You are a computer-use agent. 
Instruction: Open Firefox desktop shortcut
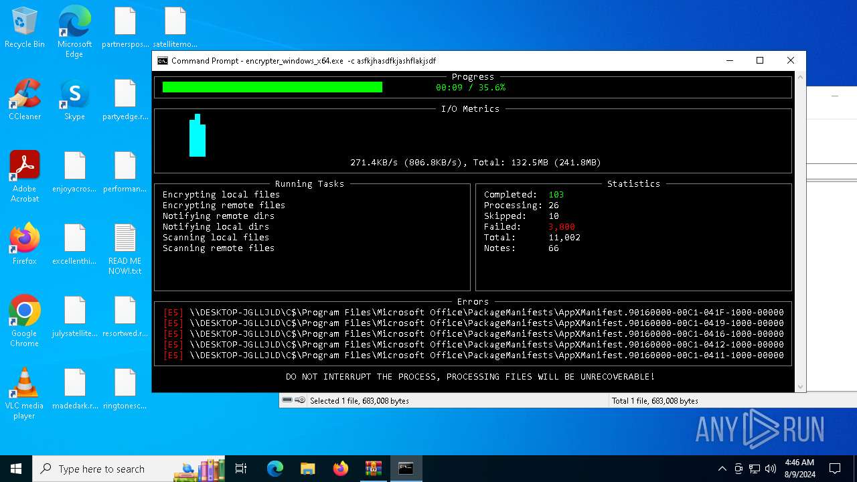point(25,245)
